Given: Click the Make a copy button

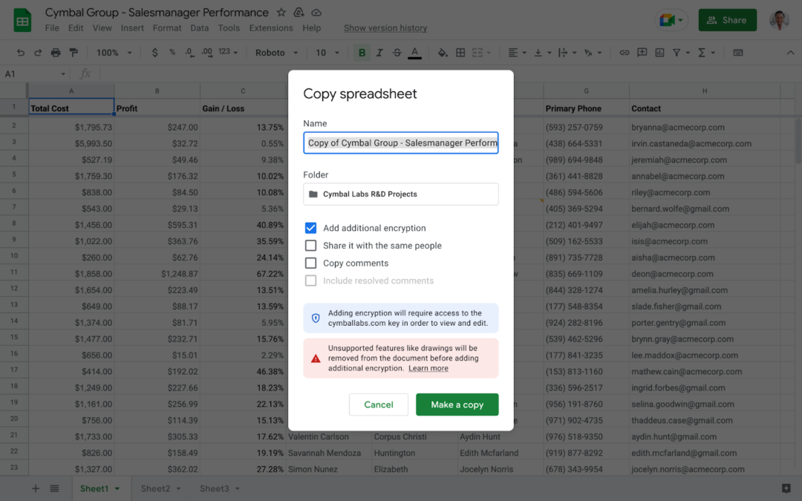Looking at the screenshot, I should tap(457, 405).
